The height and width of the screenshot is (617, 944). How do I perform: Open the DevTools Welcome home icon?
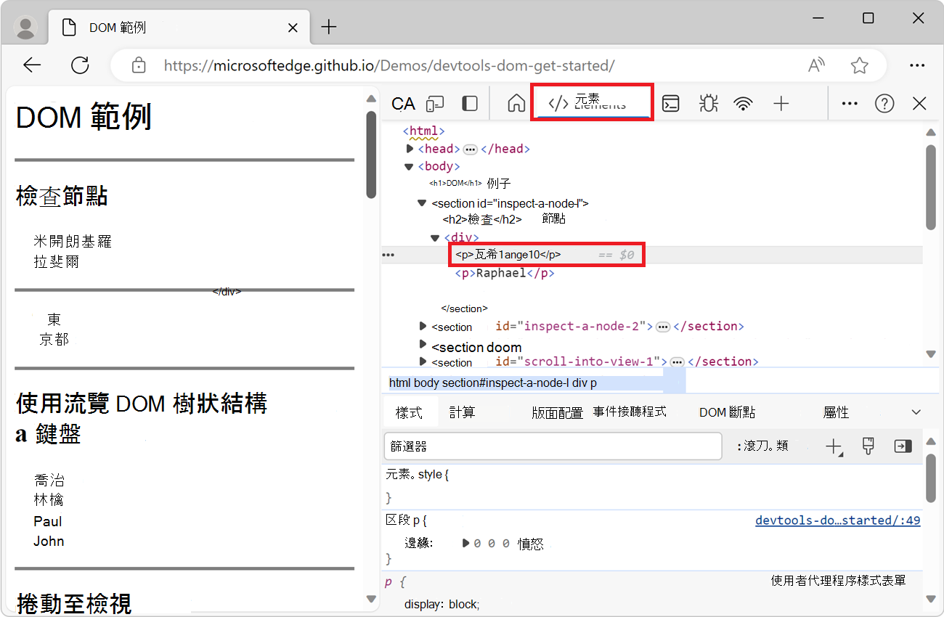tap(516, 104)
